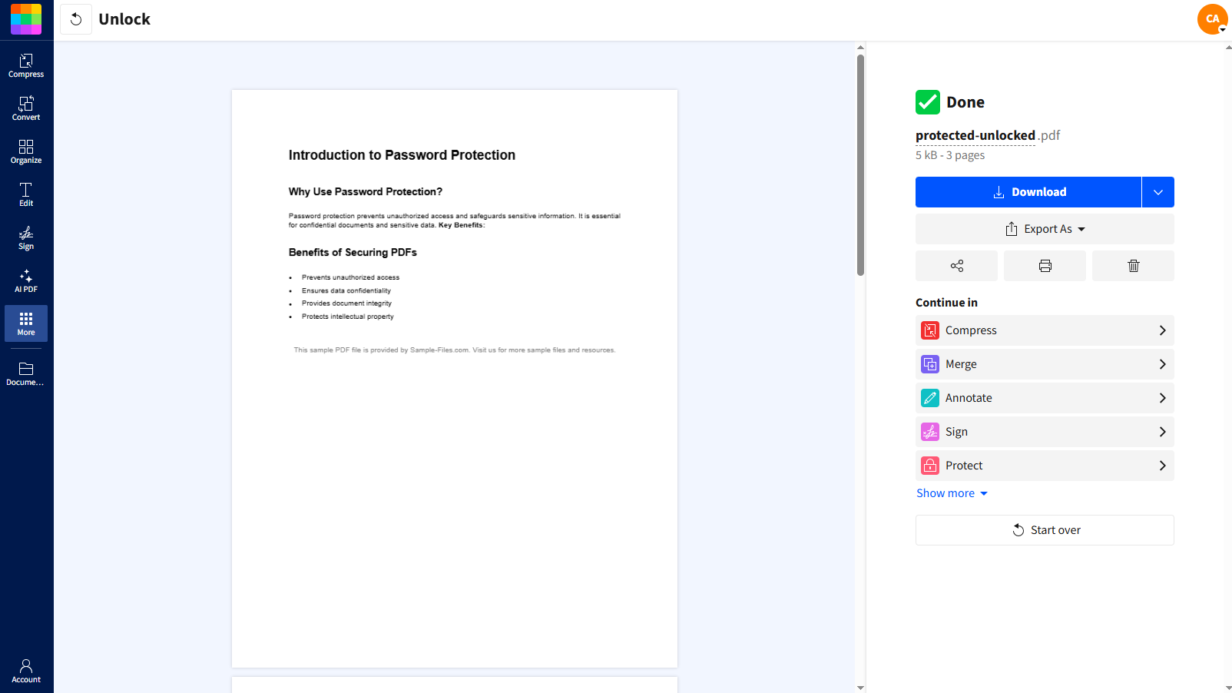This screenshot has height=693, width=1232.
Task: Open the CA account menu
Action: (1212, 18)
